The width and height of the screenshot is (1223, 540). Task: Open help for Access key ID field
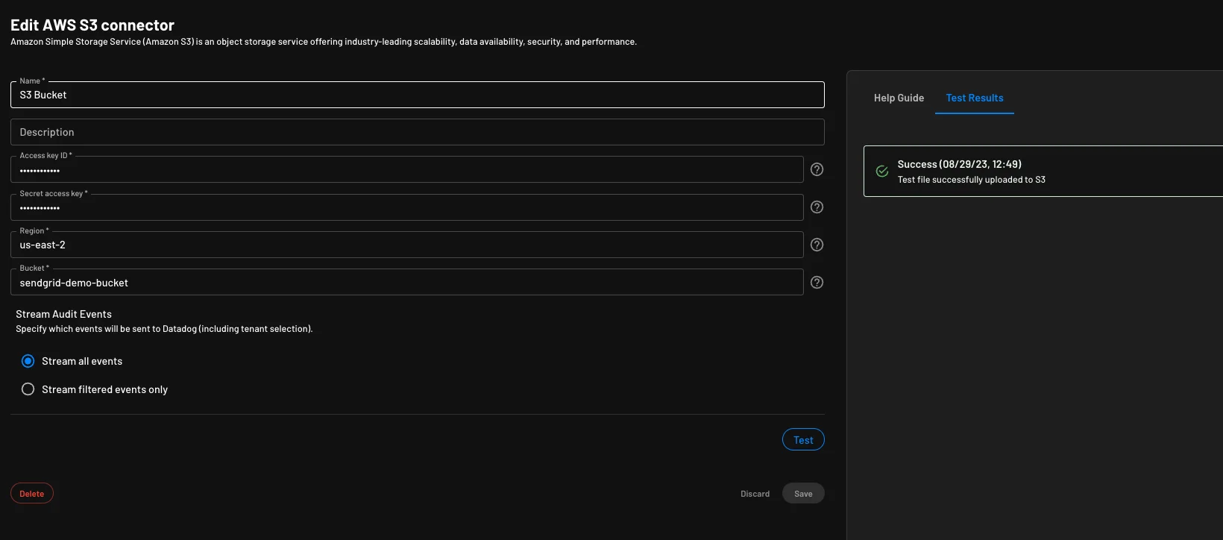pyautogui.click(x=817, y=169)
